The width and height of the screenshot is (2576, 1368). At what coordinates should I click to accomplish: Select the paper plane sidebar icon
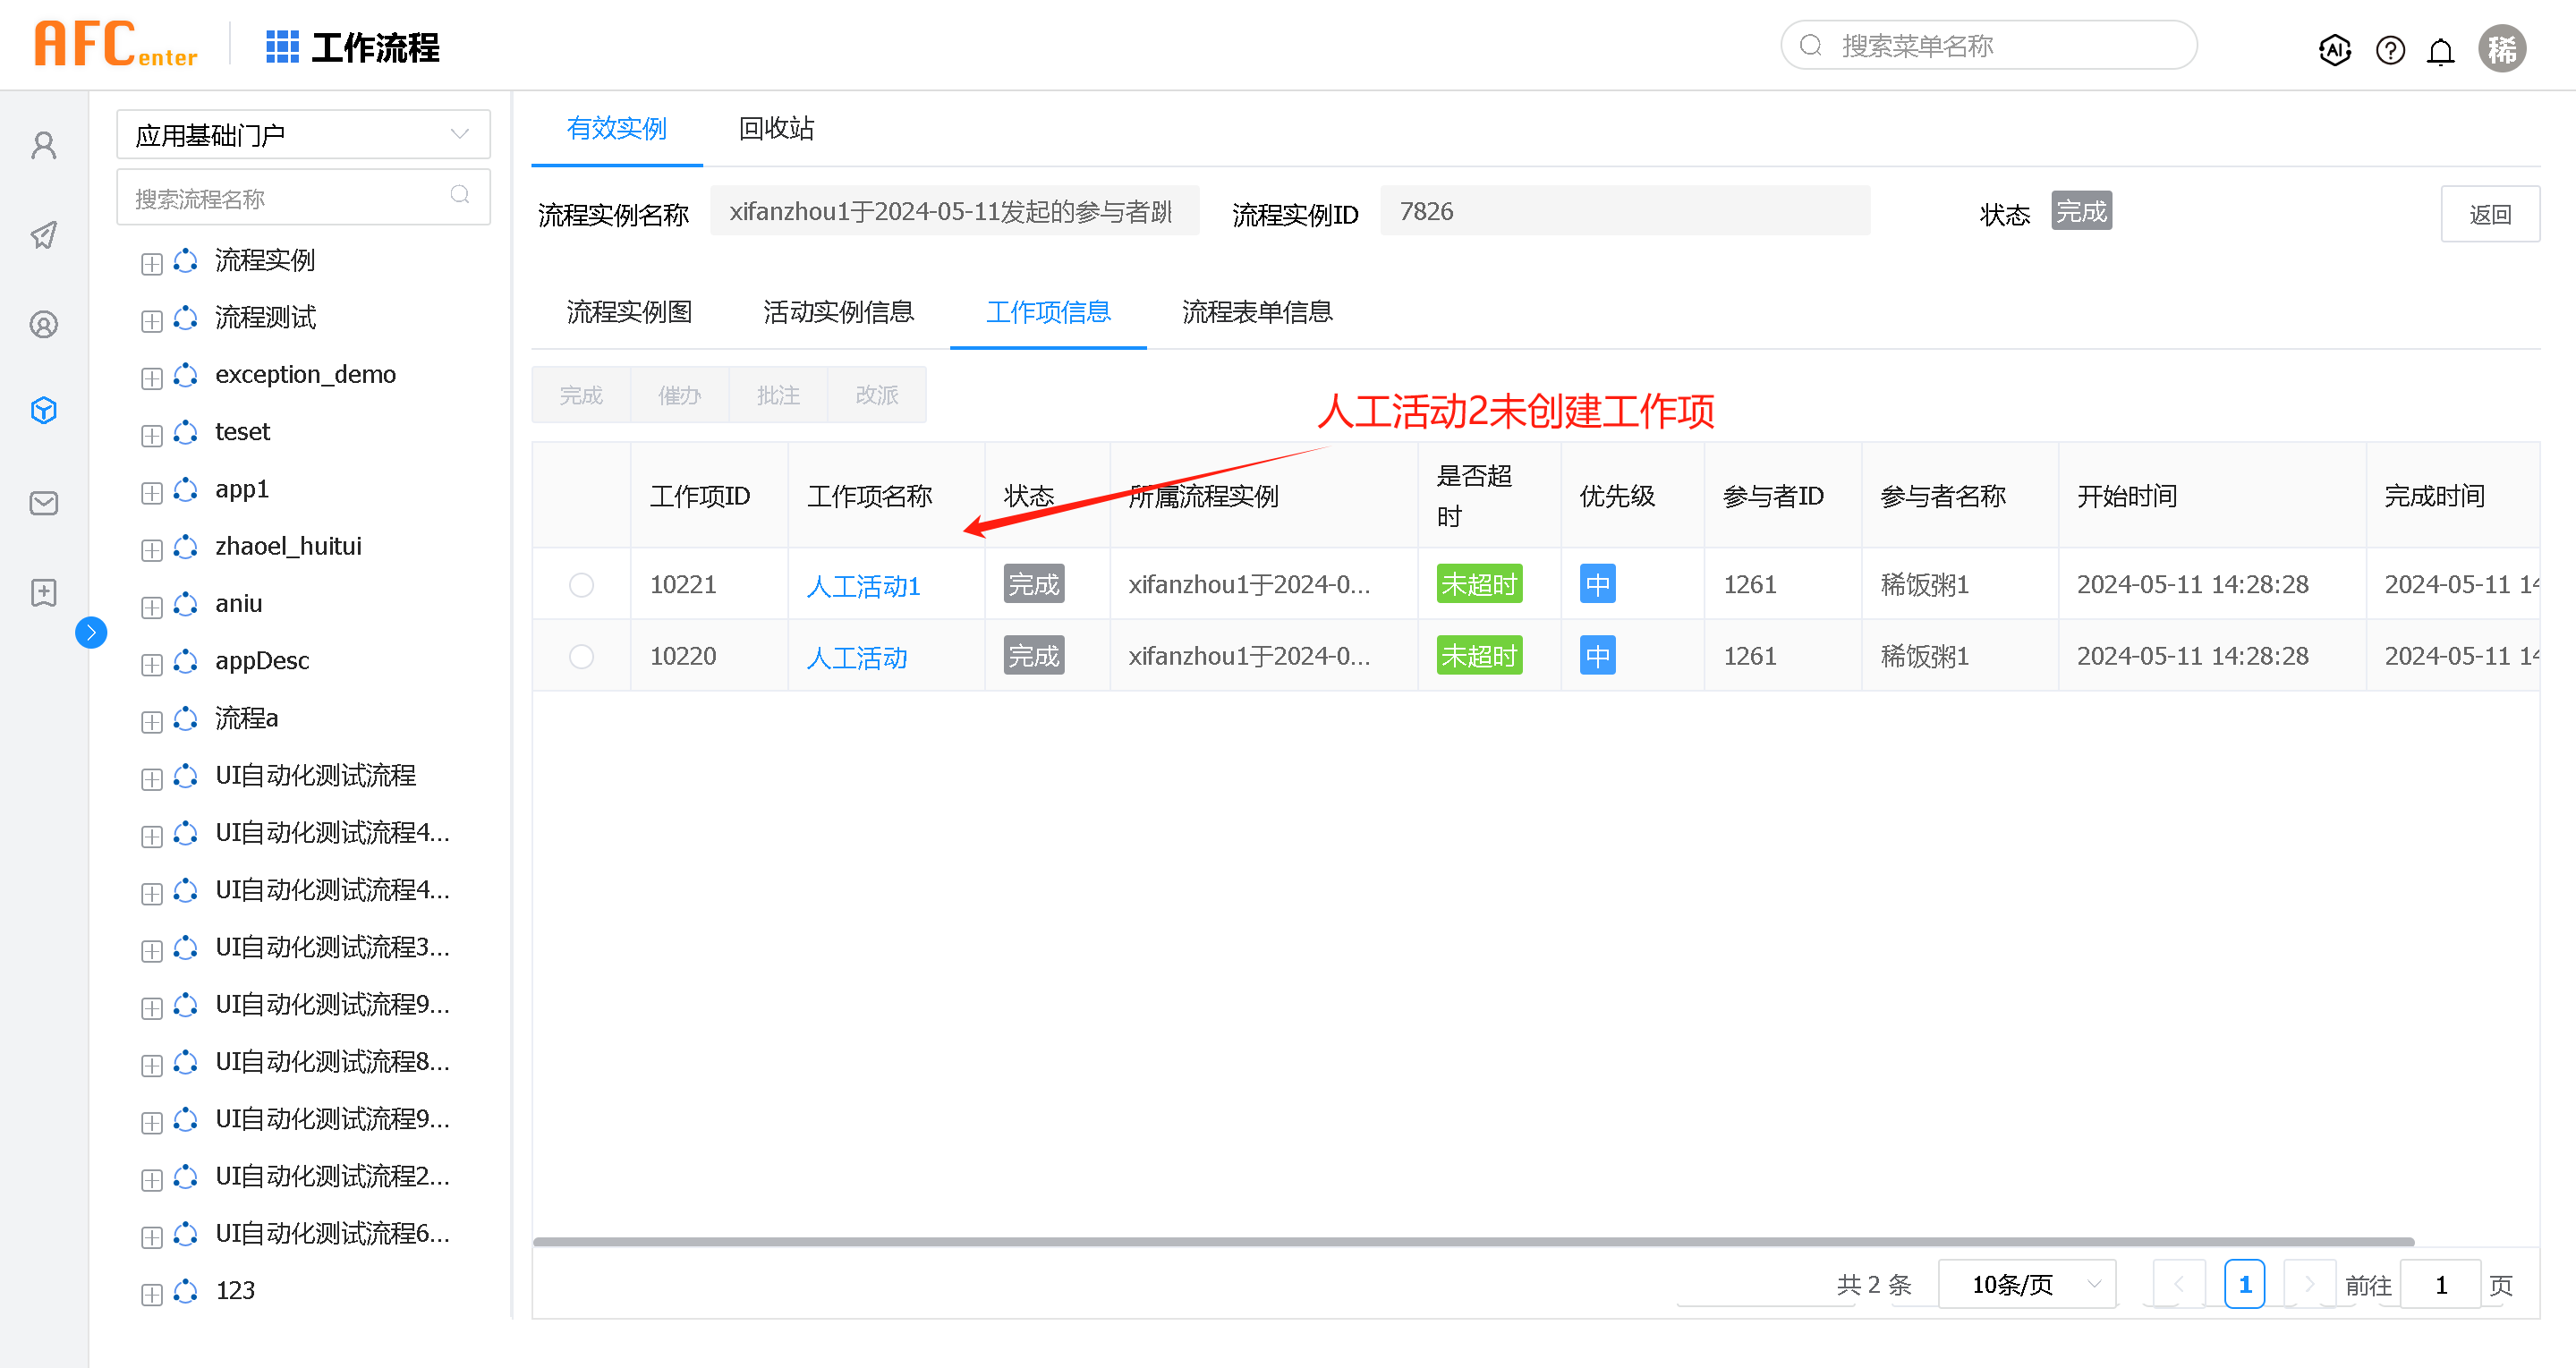click(x=44, y=235)
